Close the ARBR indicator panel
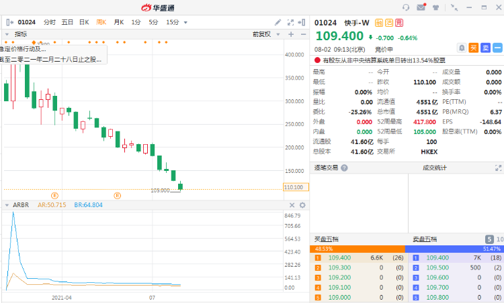The height and width of the screenshot is (303, 504). (x=292, y=205)
